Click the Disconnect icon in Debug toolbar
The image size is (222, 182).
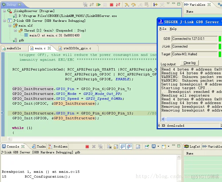(118, 5)
